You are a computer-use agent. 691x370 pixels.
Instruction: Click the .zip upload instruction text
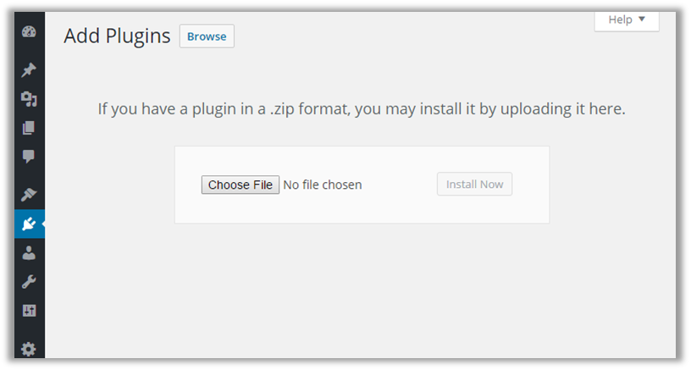362,109
